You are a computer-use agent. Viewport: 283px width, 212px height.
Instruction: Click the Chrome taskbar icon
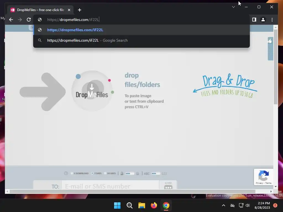click(166, 205)
